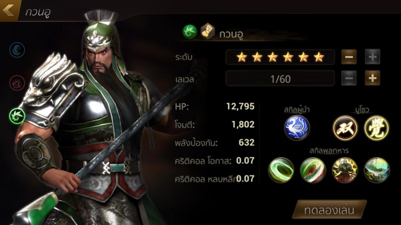
Task: Decrease star rank with minus button
Action: 349,57
